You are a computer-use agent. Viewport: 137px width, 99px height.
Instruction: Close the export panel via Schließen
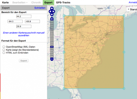point(40,8)
